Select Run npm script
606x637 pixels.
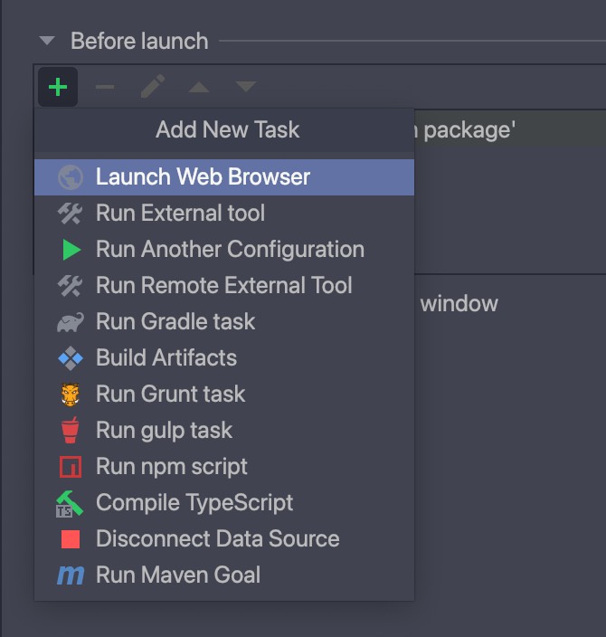[224, 466]
